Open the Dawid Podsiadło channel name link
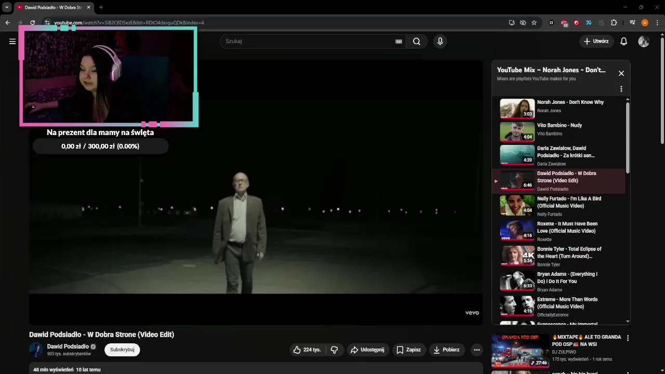The image size is (665, 374). 68,346
